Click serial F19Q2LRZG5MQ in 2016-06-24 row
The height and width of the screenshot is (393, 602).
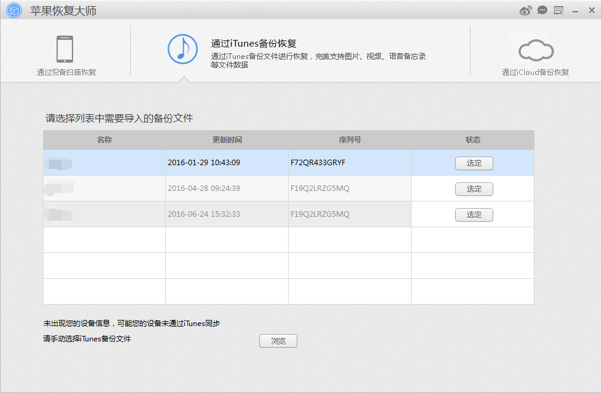click(320, 214)
